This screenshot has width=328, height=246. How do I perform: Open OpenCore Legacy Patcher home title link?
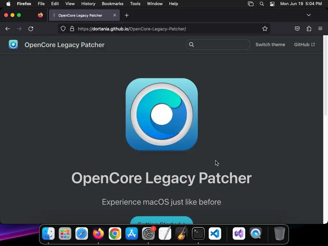64,45
